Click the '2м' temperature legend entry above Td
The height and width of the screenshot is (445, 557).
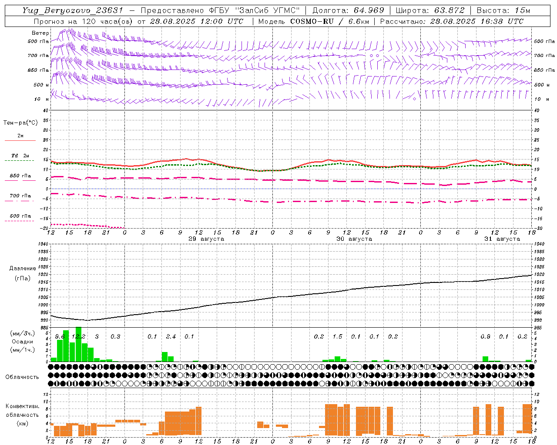pos(20,136)
